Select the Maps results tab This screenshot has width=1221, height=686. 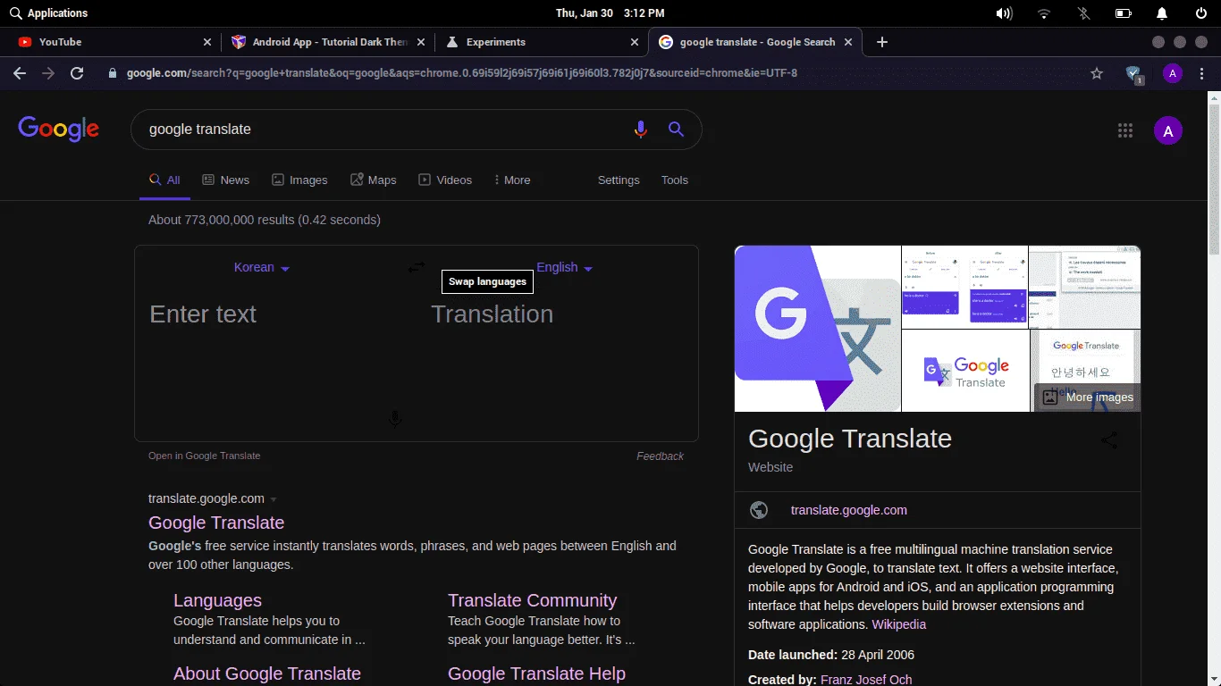(374, 180)
